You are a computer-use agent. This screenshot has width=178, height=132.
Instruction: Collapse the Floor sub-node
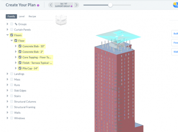pos(12,41)
